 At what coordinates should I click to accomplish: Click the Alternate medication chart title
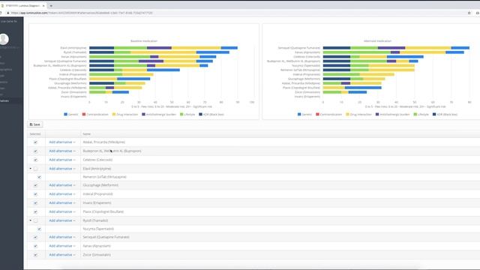(x=377, y=41)
